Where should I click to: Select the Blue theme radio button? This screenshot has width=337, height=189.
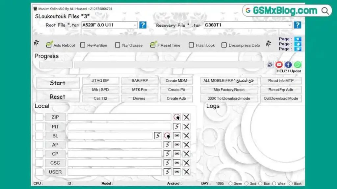260,184
